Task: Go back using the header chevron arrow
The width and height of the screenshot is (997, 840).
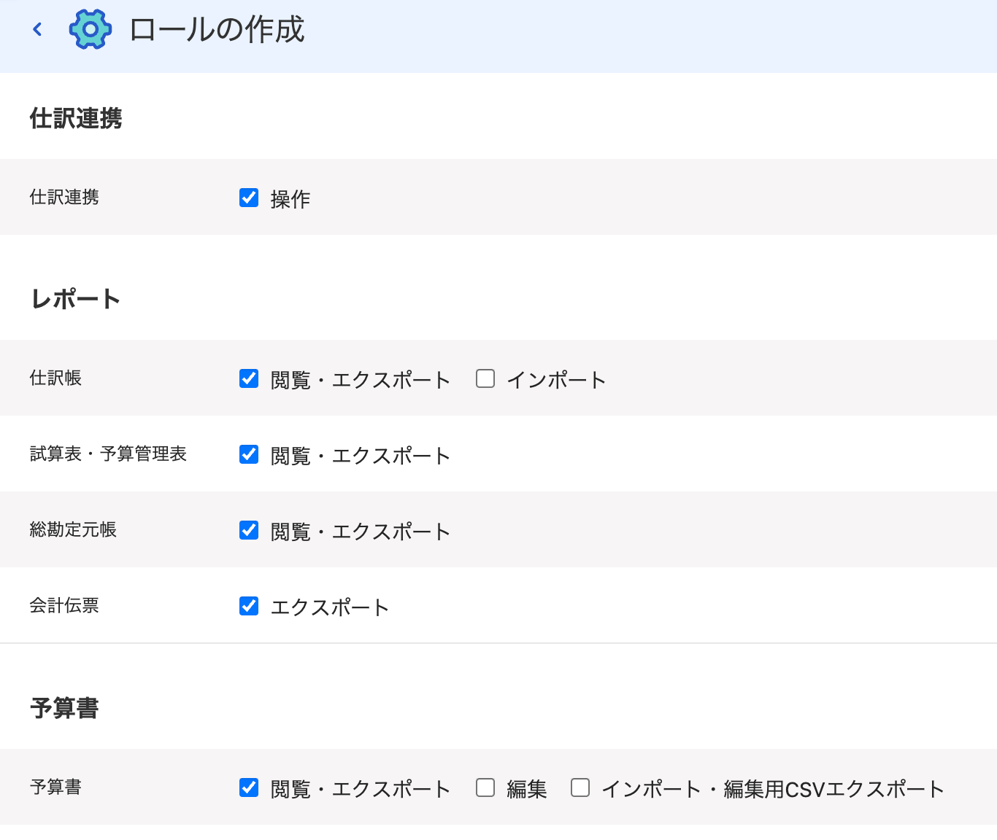Action: [38, 29]
